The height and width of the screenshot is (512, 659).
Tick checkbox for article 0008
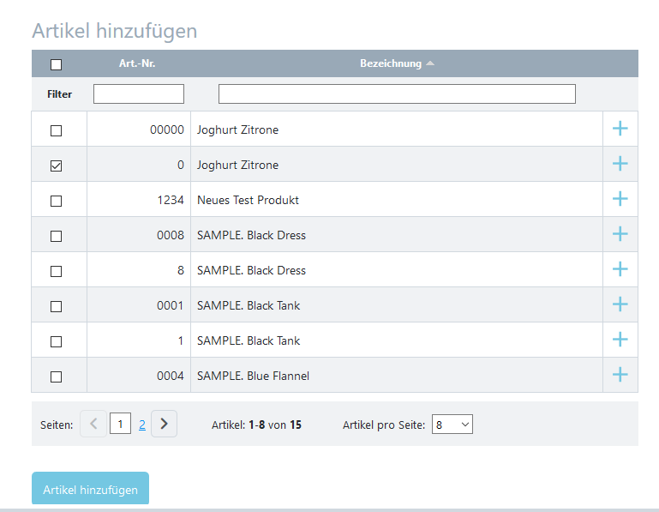pos(56,236)
